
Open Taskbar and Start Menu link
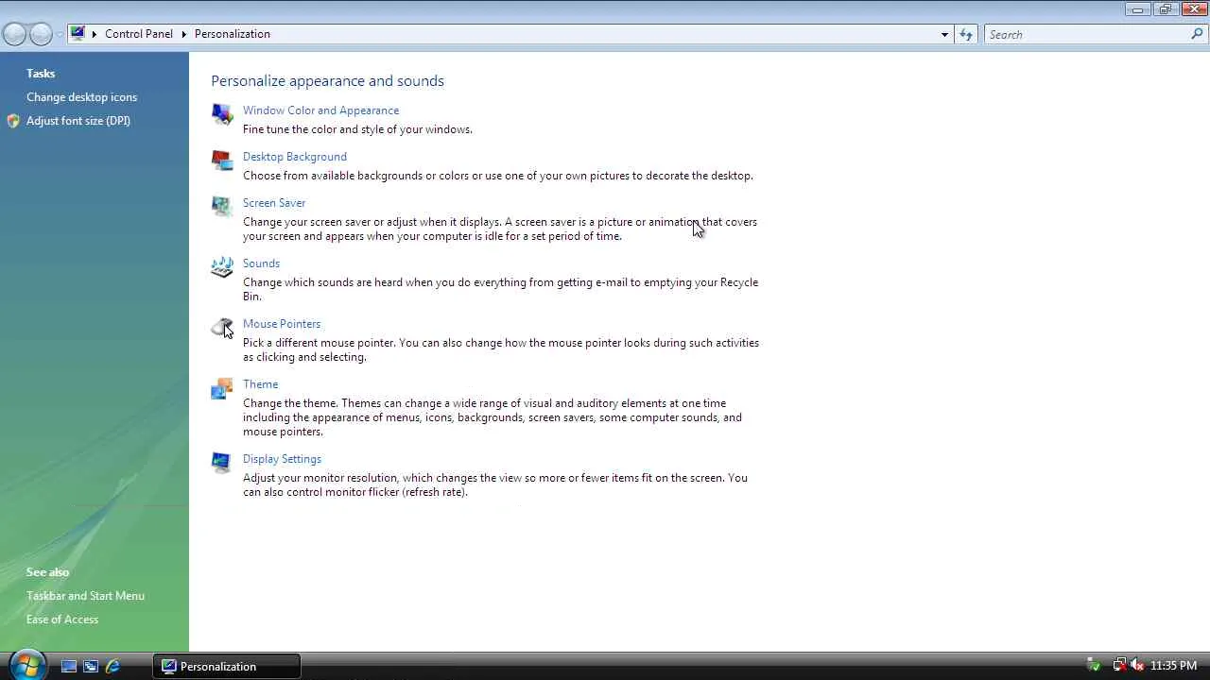tap(85, 596)
